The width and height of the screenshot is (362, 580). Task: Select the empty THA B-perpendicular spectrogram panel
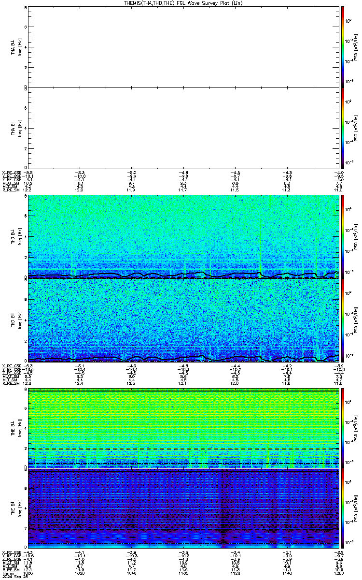point(183,46)
